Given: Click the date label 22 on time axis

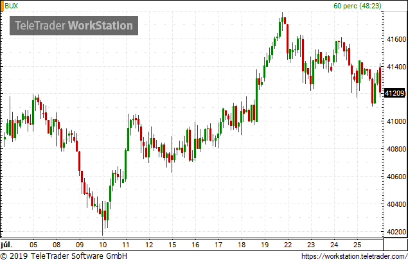Looking at the screenshot, I should [288, 245].
